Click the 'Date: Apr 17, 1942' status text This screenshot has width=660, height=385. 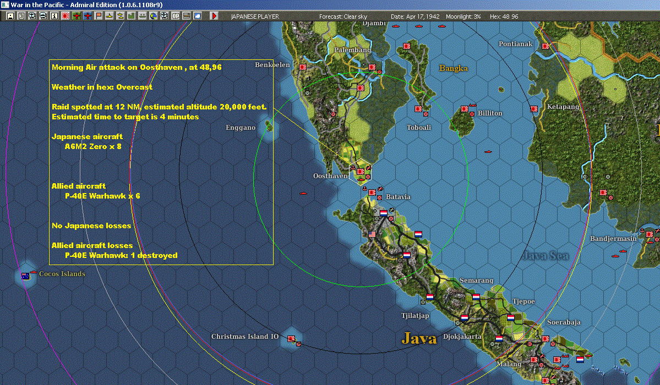pyautogui.click(x=415, y=16)
